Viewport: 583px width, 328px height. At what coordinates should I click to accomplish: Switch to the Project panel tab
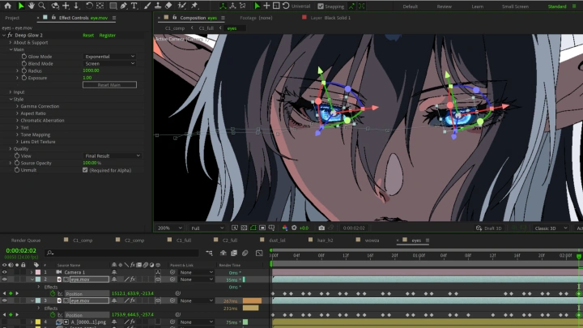12,18
